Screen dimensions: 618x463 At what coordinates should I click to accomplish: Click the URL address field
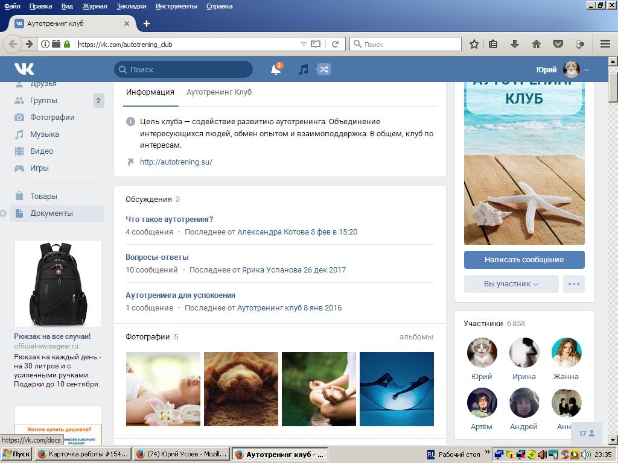(187, 44)
